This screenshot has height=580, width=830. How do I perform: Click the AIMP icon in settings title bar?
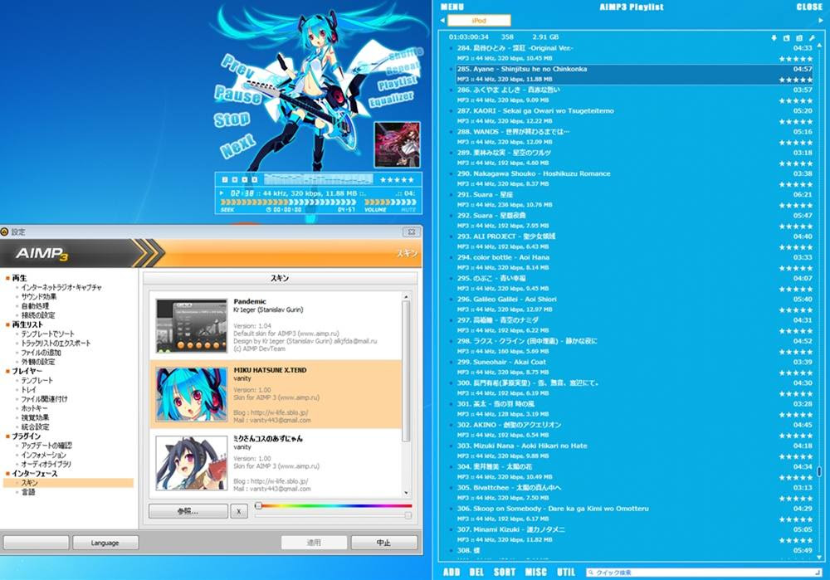coord(5,232)
